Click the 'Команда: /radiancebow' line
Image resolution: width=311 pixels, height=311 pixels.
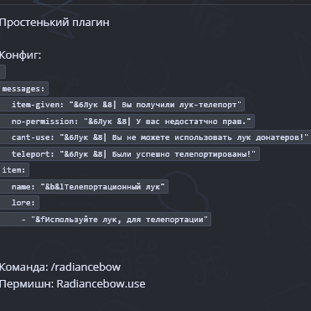click(60, 267)
